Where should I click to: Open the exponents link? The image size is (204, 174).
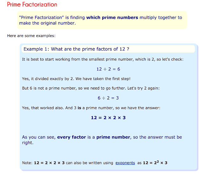point(125,163)
